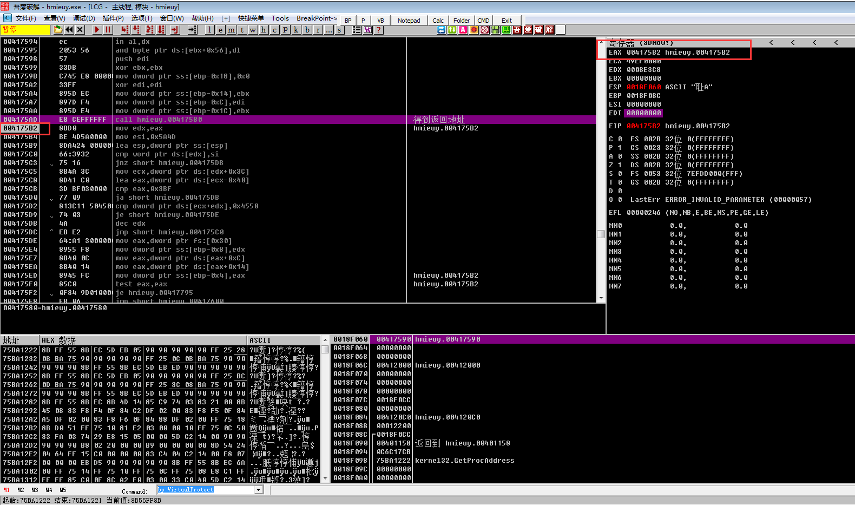Click the VB button
The image size is (855, 505).
[380, 21]
